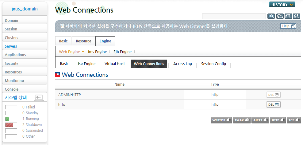Click the '0 Other' status text

point(29,136)
